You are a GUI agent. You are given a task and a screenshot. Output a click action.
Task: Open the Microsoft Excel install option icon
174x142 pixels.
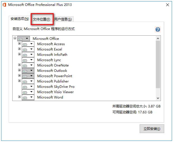point(28,49)
